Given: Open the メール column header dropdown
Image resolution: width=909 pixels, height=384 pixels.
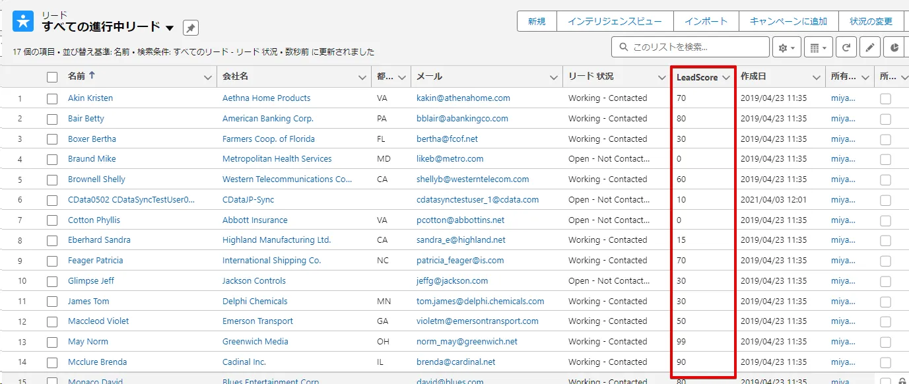Looking at the screenshot, I should (555, 77).
